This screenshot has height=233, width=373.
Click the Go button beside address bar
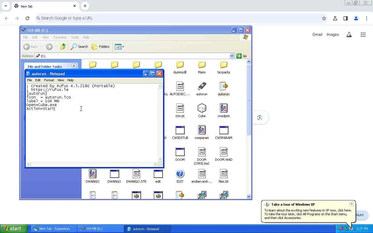[x=242, y=56]
